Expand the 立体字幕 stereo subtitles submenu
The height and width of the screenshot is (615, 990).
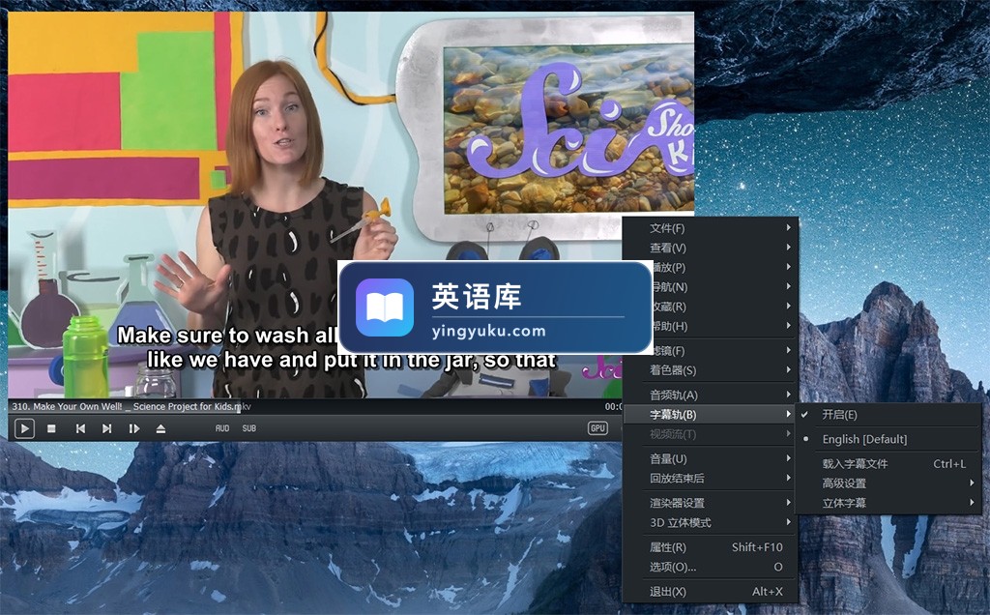888,503
